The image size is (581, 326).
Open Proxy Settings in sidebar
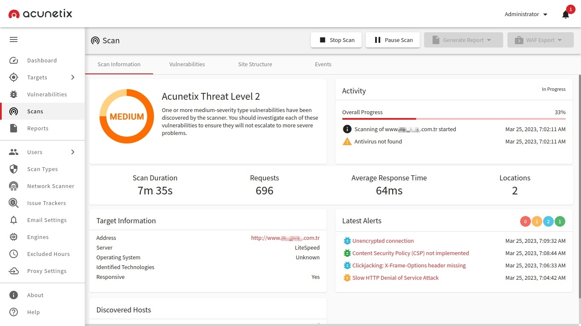click(x=42, y=271)
